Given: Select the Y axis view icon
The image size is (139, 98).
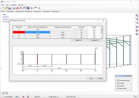Looking at the screenshot, I should pos(137,34).
